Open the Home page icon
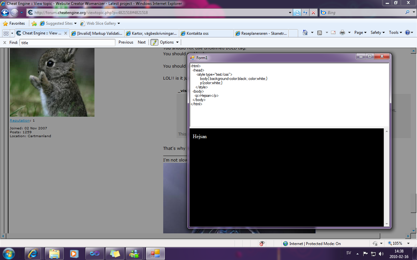The height and width of the screenshot is (260, 417). 305,32
